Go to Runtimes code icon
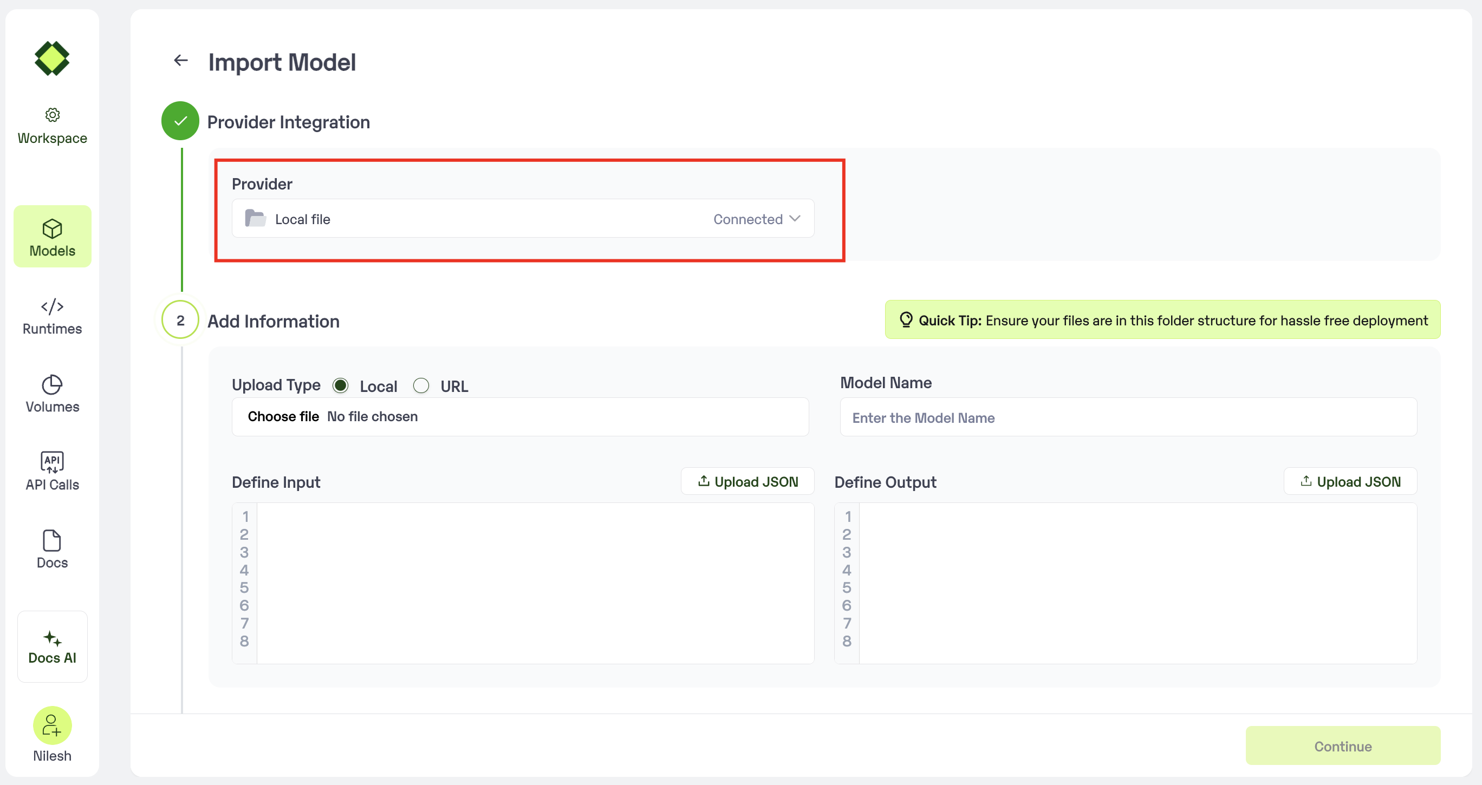Viewport: 1482px width, 785px height. [53, 306]
